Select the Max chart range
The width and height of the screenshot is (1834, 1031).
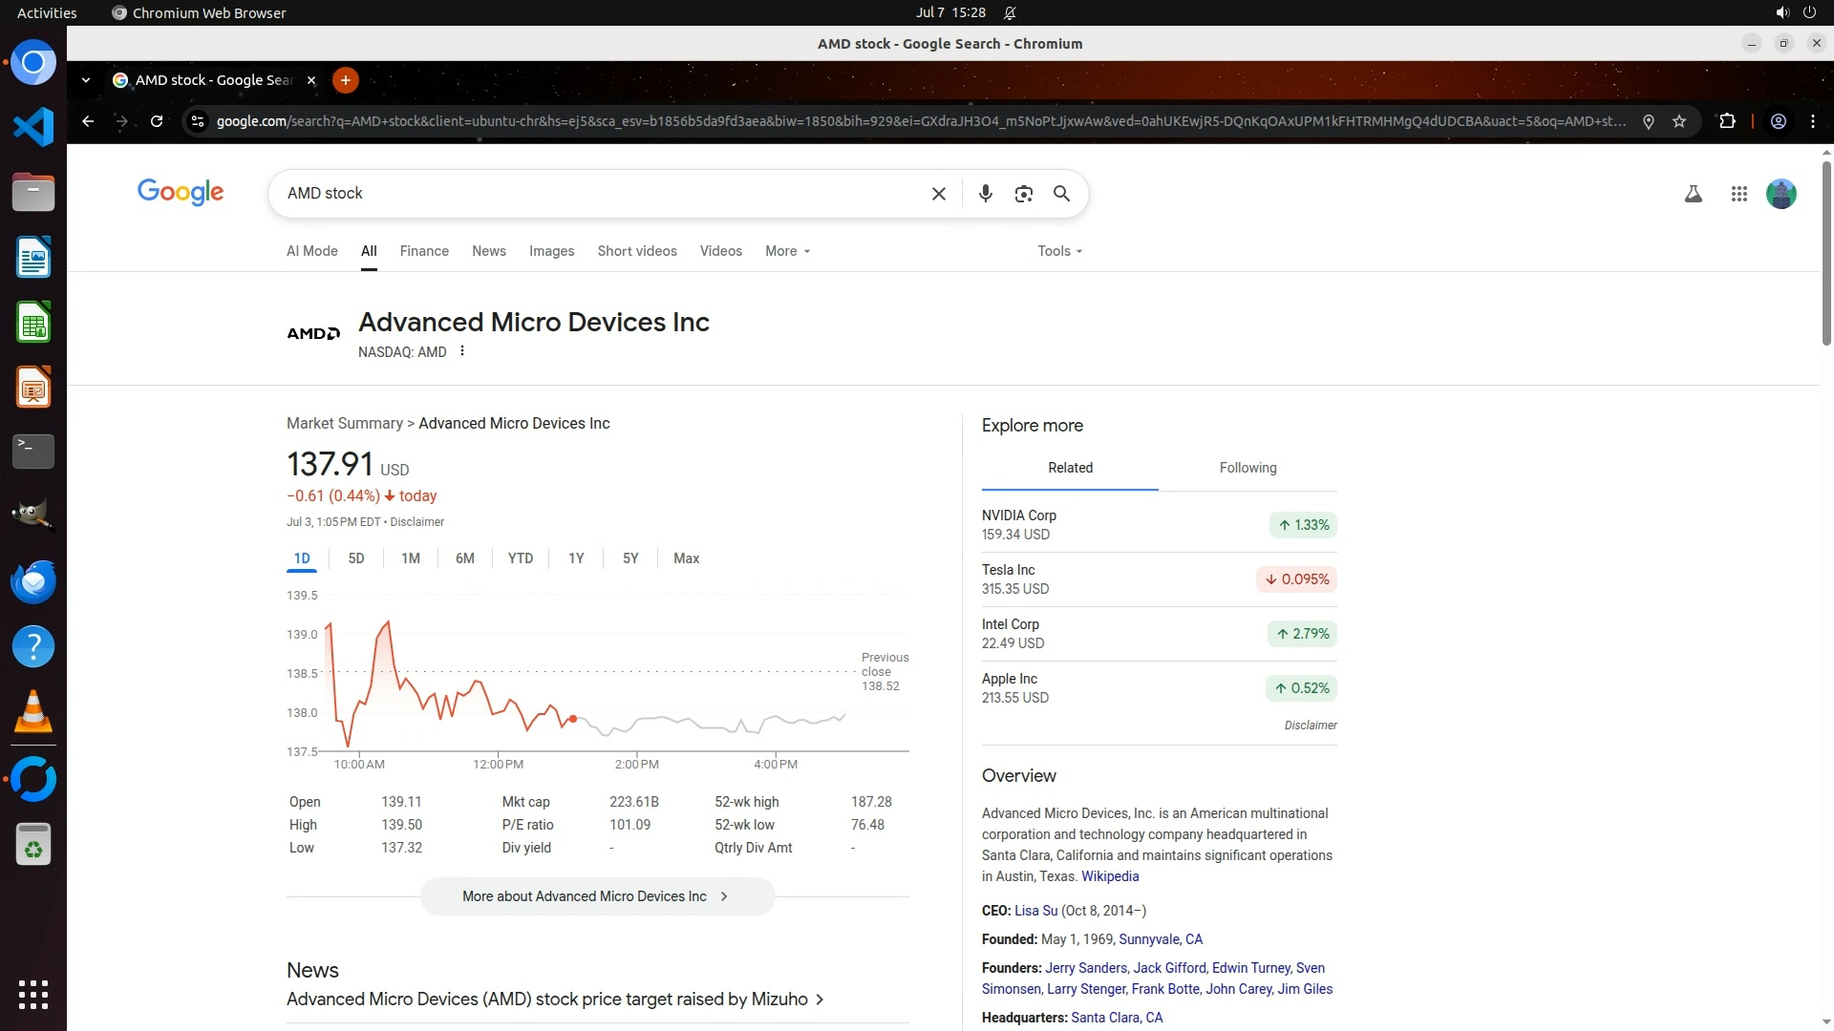pos(686,558)
